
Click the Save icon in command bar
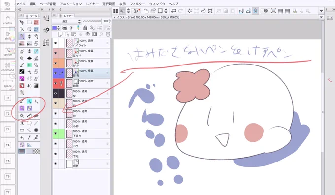[x=160, y=11]
